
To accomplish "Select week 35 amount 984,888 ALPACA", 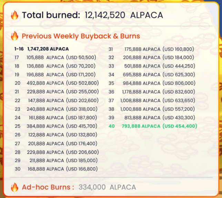I will (142, 83).
